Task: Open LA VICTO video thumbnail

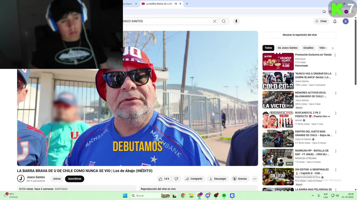Action: pos(278,100)
